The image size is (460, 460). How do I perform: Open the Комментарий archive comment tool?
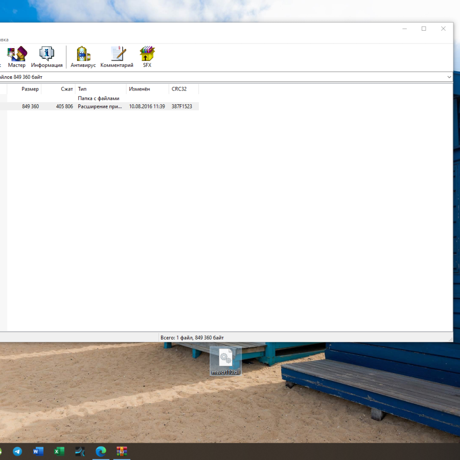pyautogui.click(x=117, y=57)
